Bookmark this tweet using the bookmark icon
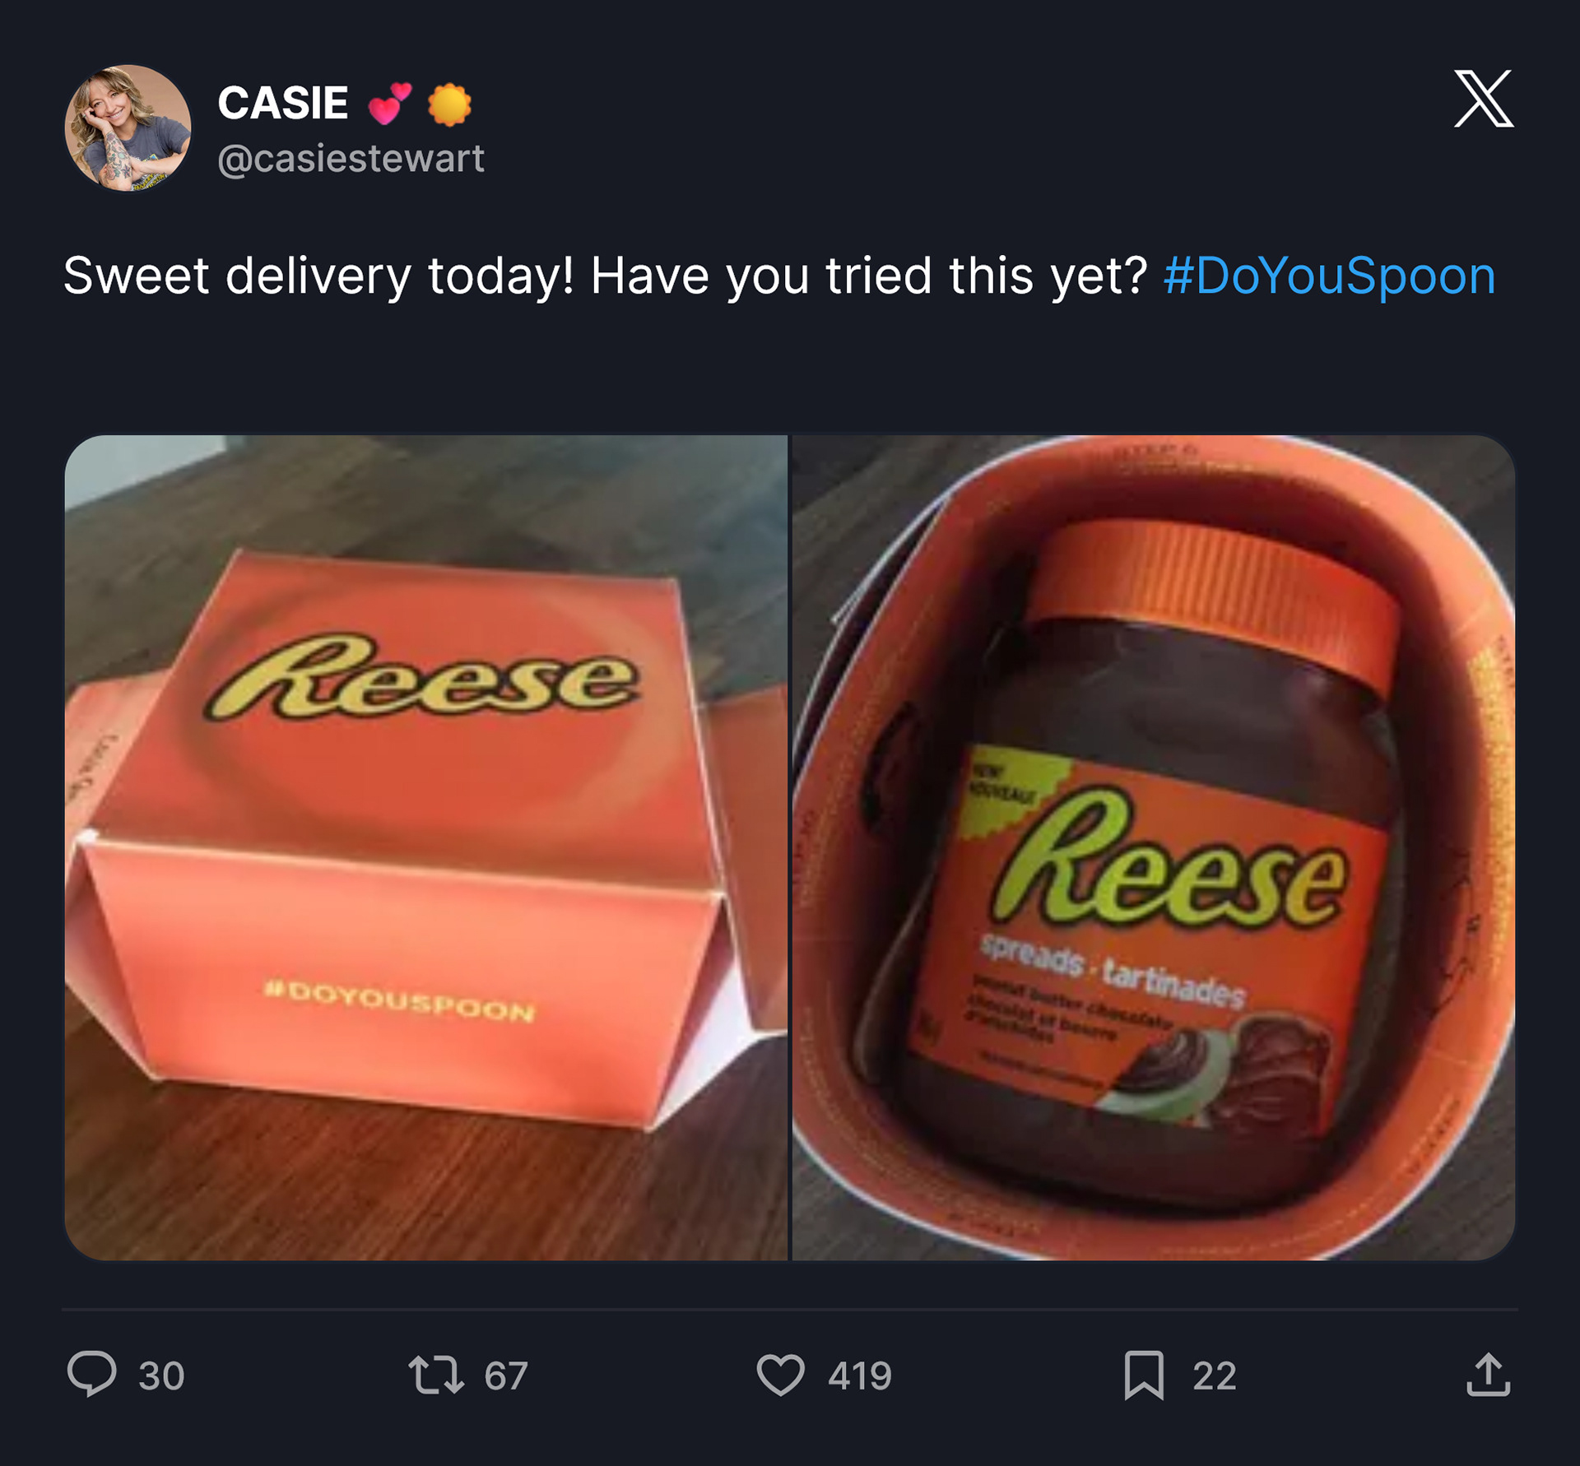Image resolution: width=1580 pixels, height=1466 pixels. [x=1144, y=1375]
